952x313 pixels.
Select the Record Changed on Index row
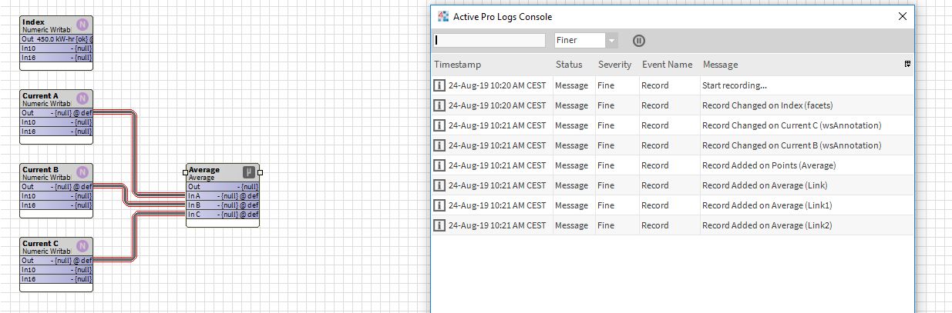point(767,105)
